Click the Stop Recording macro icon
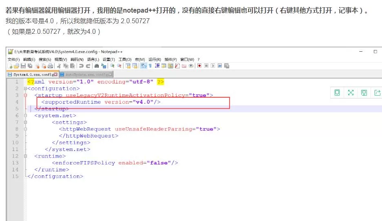382x221 pixels. pyautogui.click(x=206, y=66)
